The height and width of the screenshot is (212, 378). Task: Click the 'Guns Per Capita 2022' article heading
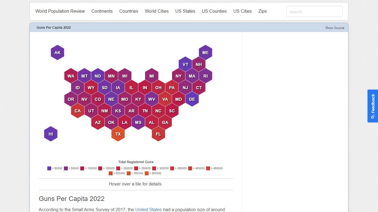point(72,199)
